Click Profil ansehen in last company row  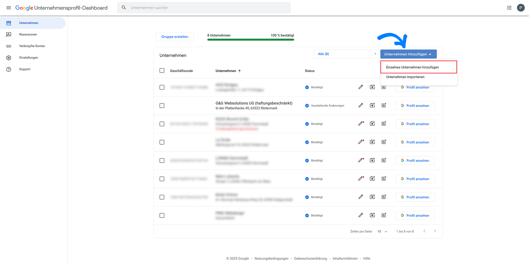[415, 215]
